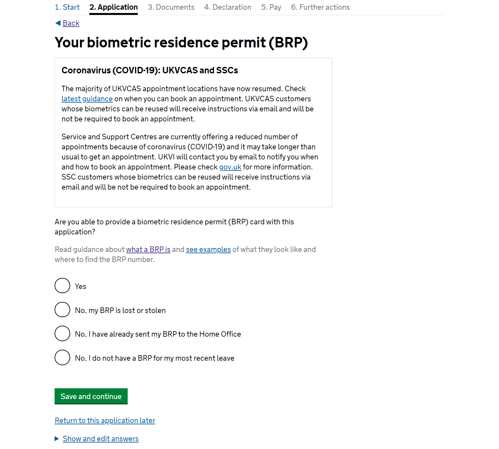Select the Yes radio button

pos(62,286)
